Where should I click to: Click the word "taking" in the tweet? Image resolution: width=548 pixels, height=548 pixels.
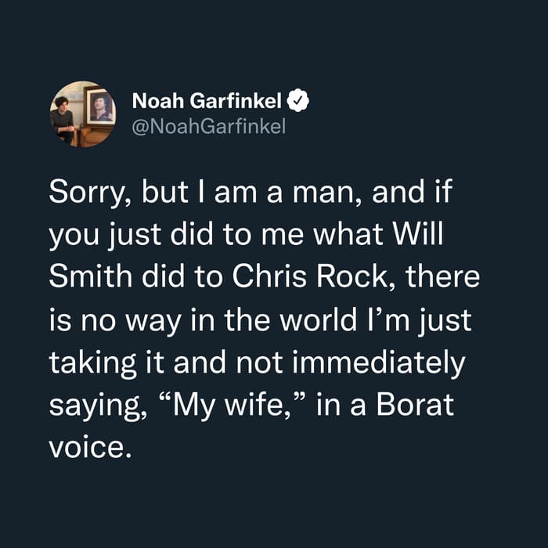(92, 363)
